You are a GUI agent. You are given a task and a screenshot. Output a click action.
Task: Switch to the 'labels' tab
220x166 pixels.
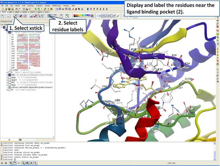[17, 12]
